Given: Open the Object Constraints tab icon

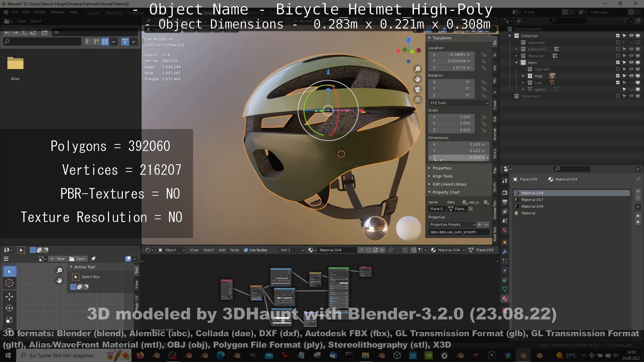Looking at the screenshot, I should [x=505, y=280].
